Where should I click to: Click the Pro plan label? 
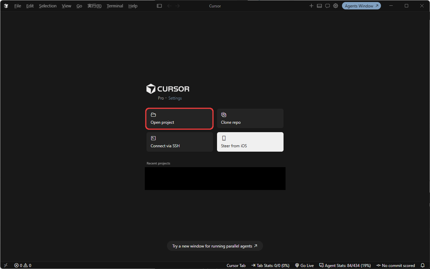point(161,98)
